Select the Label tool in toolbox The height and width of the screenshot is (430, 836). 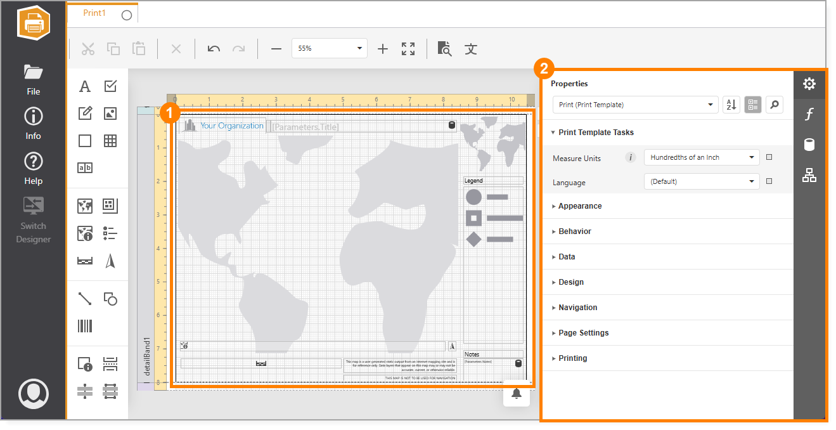85,87
